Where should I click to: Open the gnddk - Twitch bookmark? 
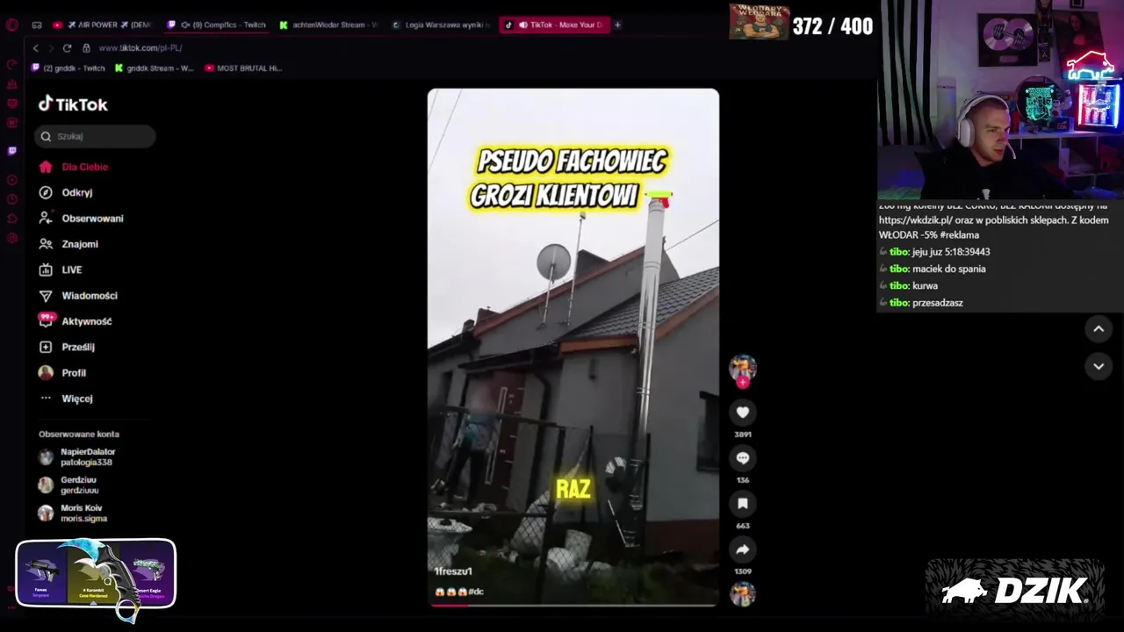[x=68, y=68]
